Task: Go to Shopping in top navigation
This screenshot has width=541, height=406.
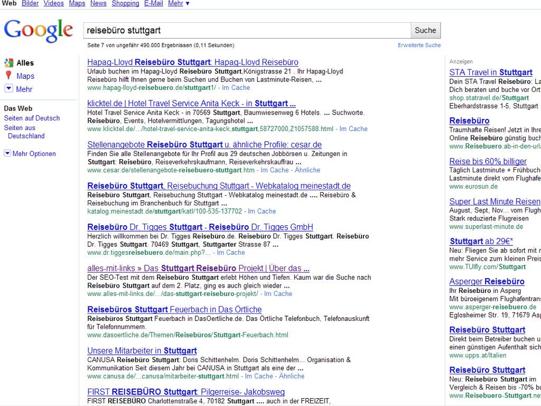Action: pyautogui.click(x=125, y=4)
